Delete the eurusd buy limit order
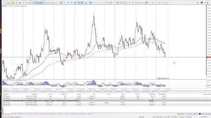 click(x=155, y=103)
